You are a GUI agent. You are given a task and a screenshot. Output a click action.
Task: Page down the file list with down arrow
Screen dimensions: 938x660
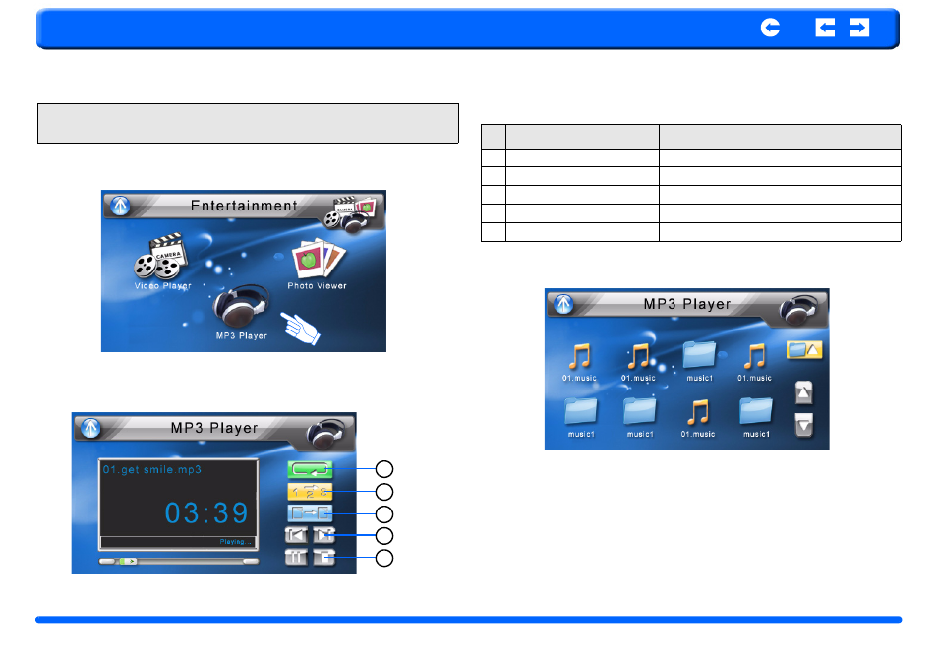804,426
